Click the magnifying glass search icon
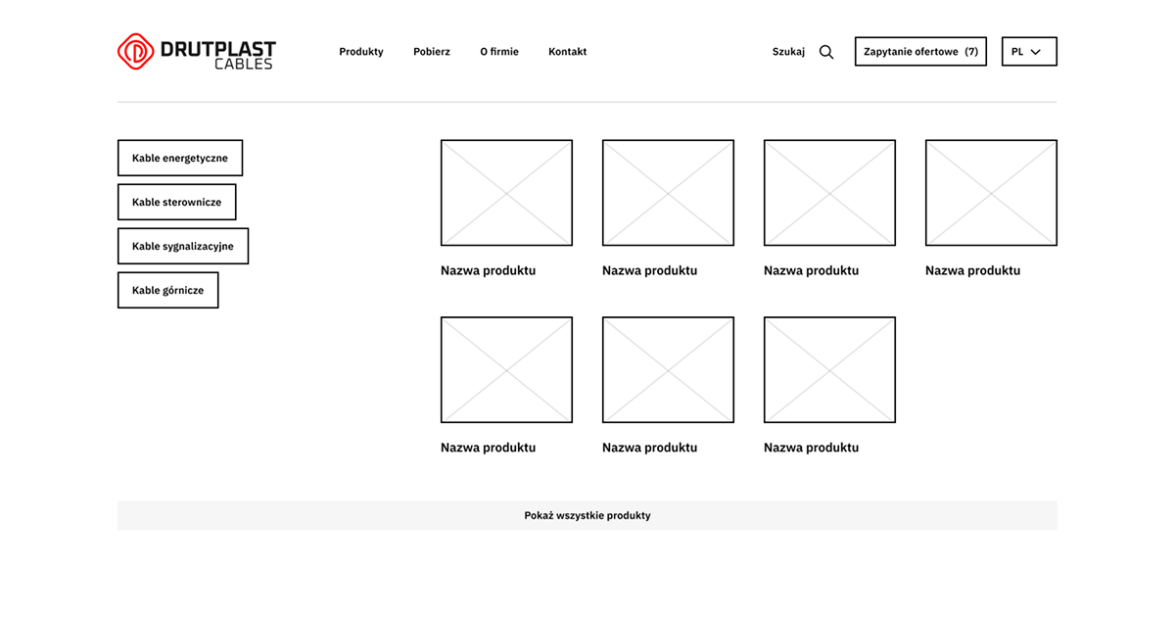 [x=826, y=52]
